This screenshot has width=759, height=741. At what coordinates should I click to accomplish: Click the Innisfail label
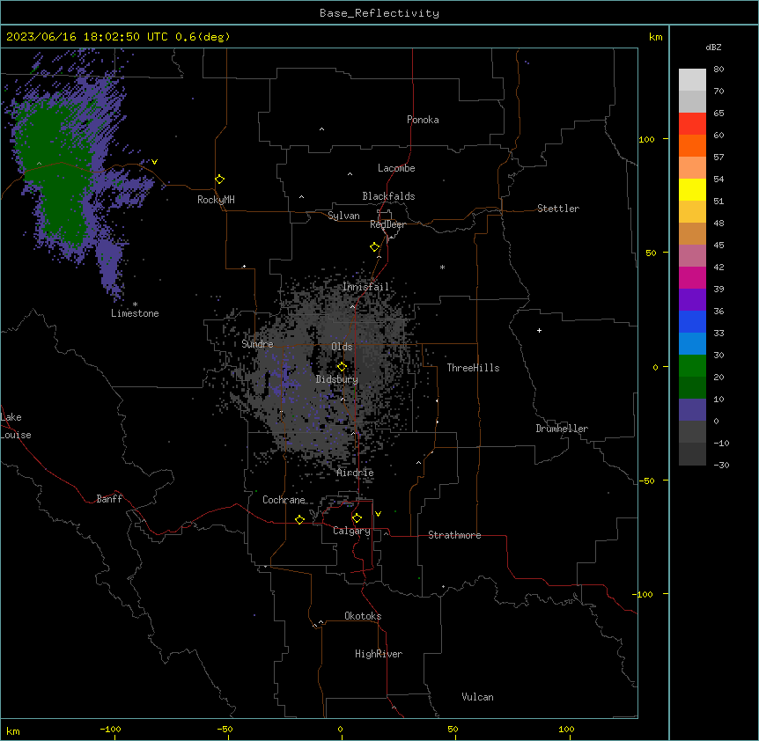click(365, 287)
